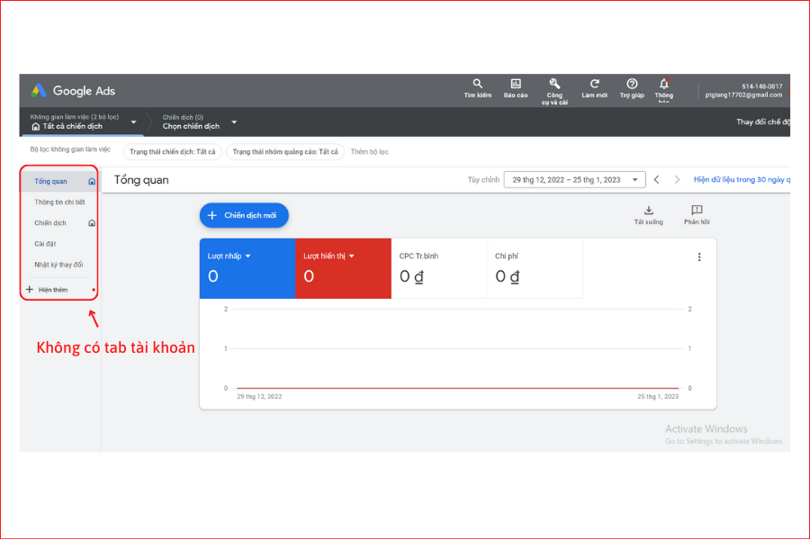Click the account email pigiang17702@gmail.com

(743, 95)
